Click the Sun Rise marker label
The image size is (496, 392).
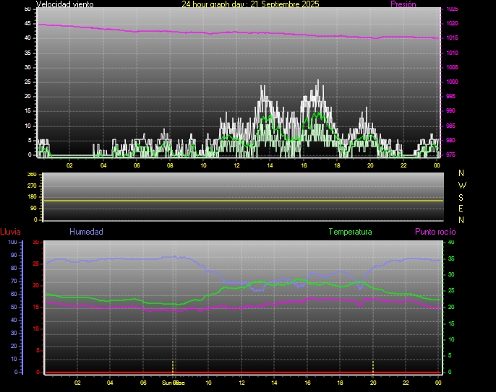(x=173, y=383)
